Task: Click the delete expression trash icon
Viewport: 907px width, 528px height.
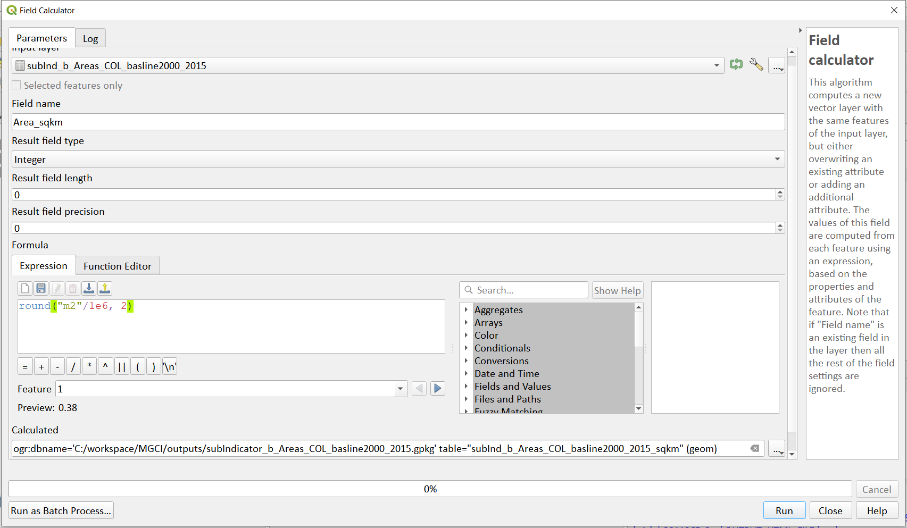Action: (x=73, y=288)
